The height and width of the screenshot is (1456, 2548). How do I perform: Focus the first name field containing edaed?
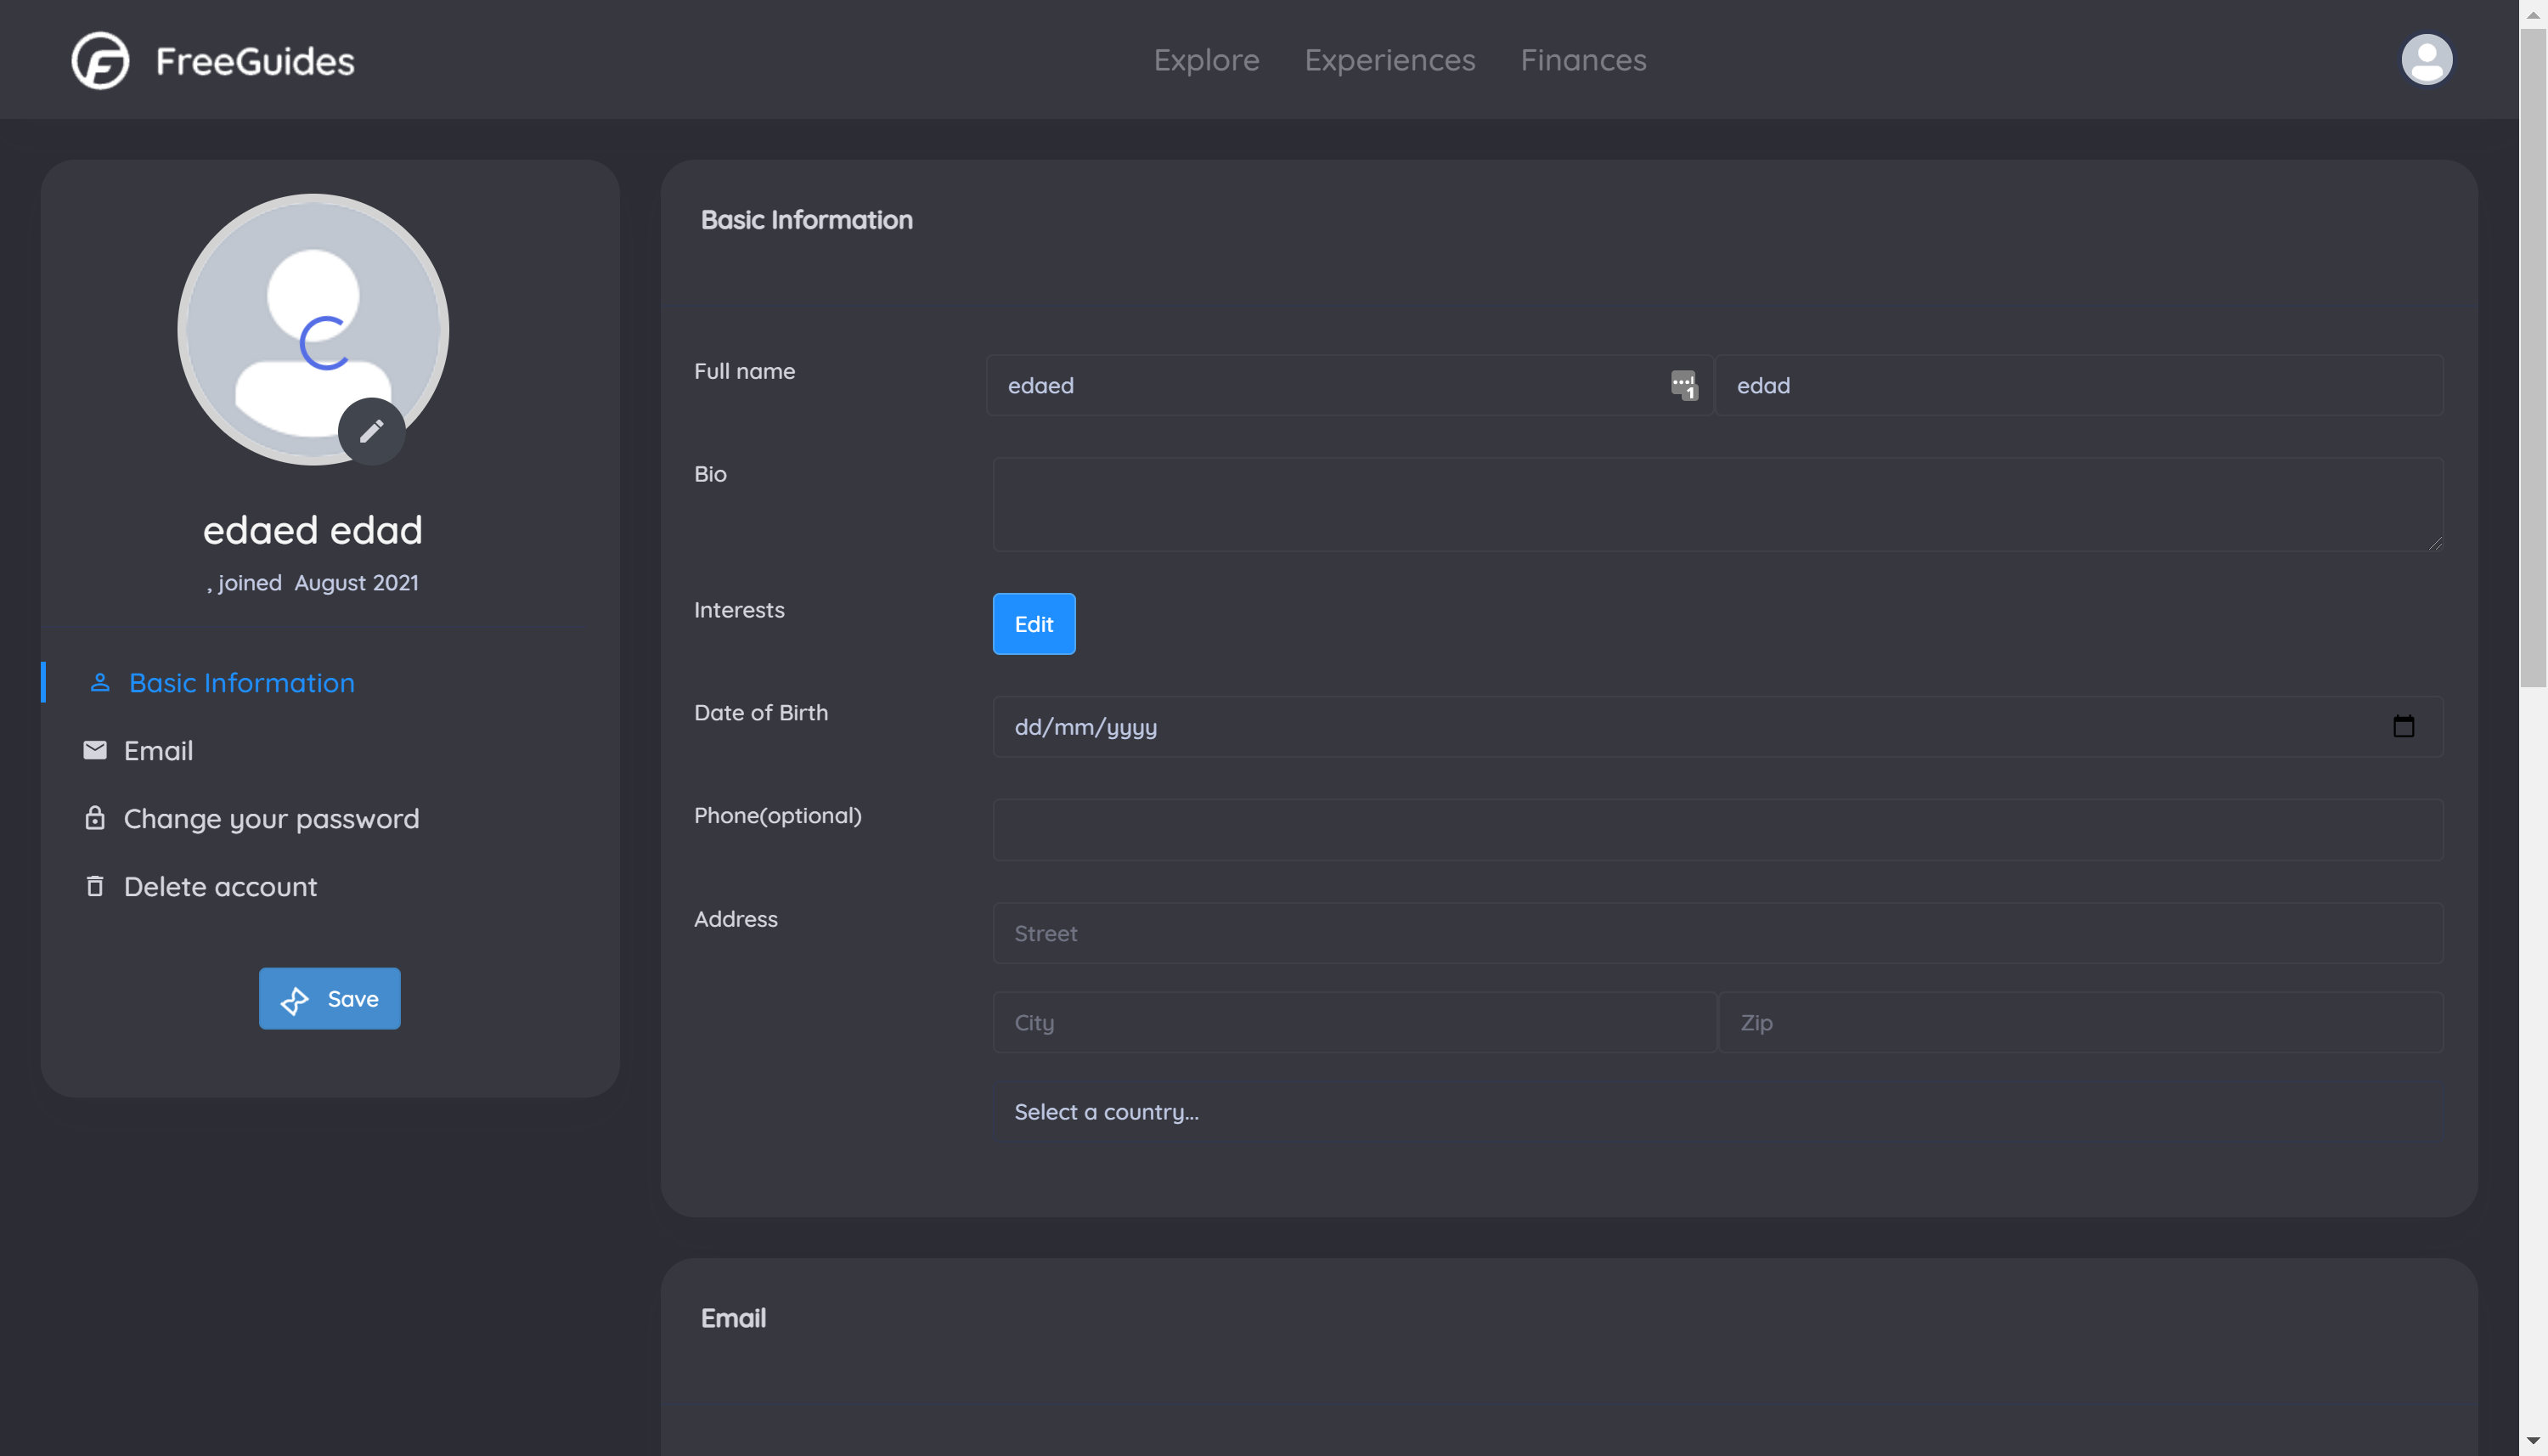pos(1350,385)
